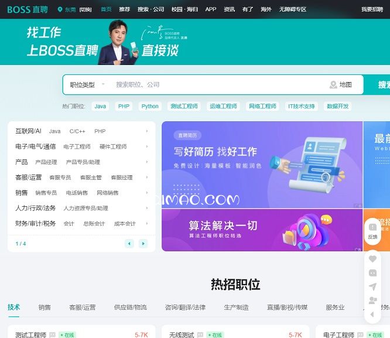Click 硬件工程师 category link
Screen dimensions: 390x338
[113, 146]
